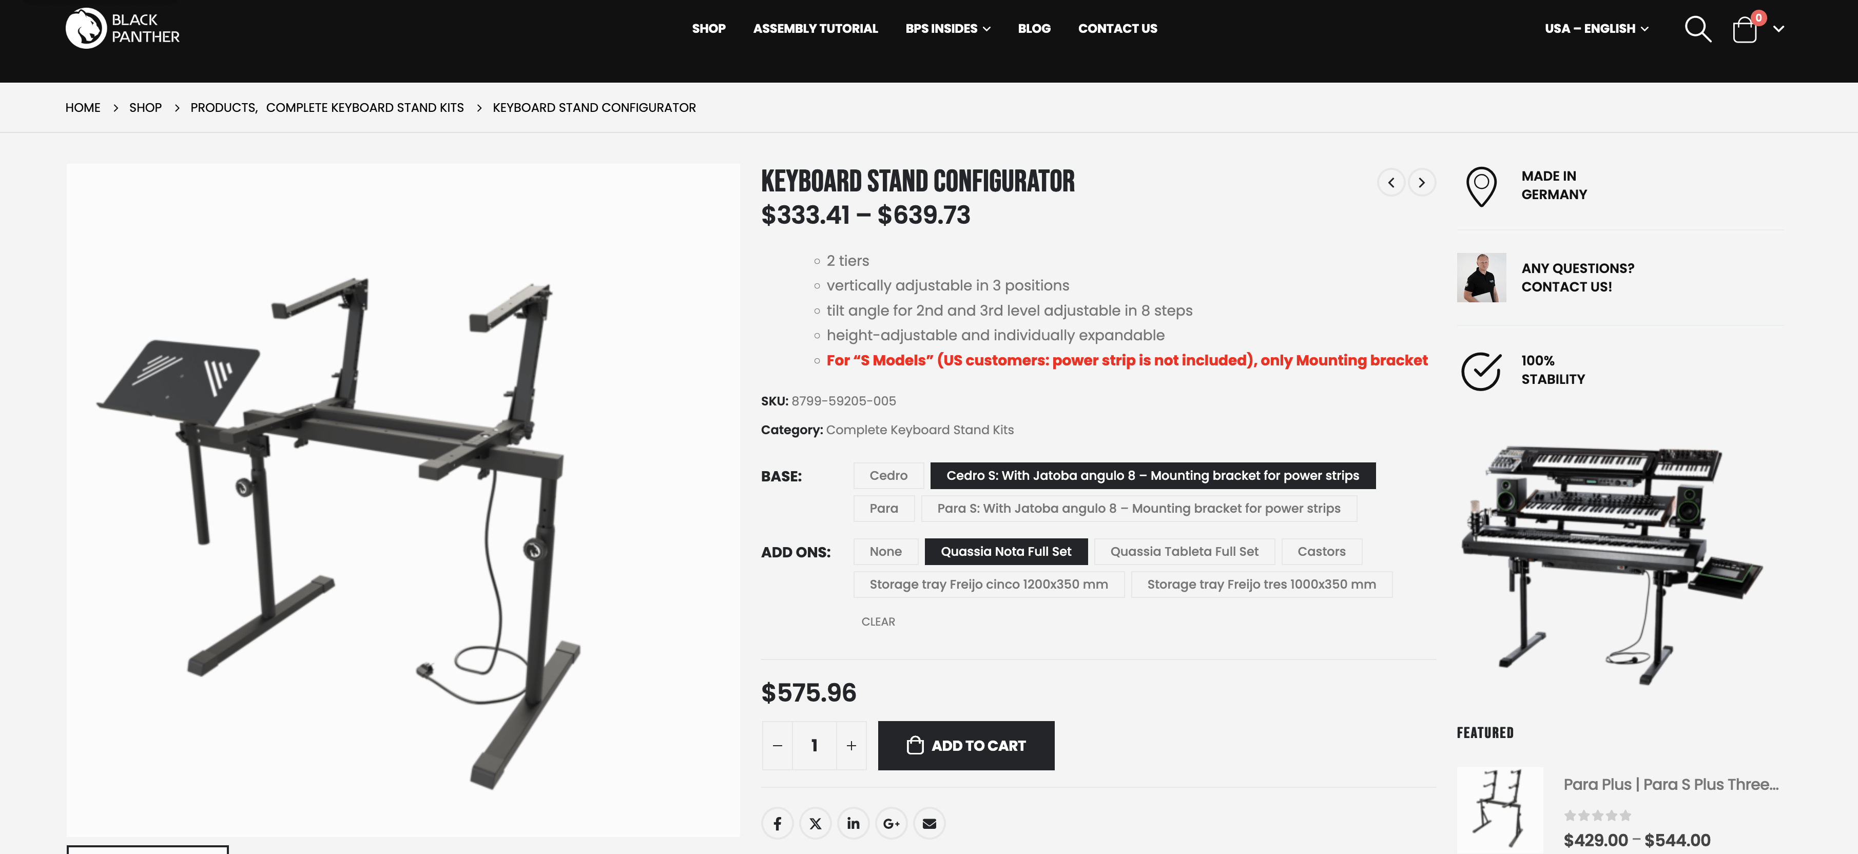Open the Assembly Tutorial menu item
1858x854 pixels.
point(815,28)
